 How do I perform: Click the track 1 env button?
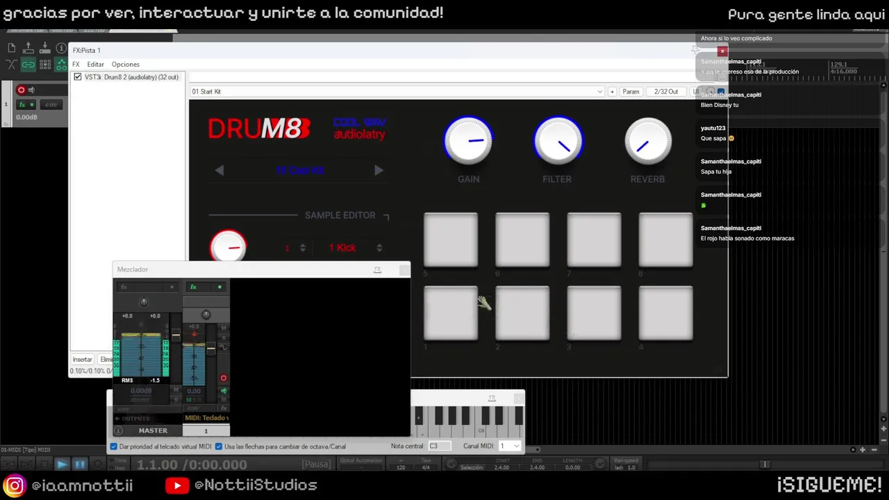click(x=51, y=105)
